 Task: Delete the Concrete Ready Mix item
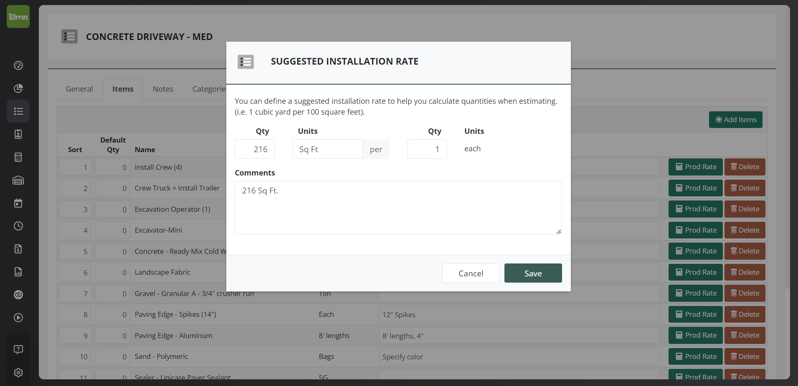(745, 251)
